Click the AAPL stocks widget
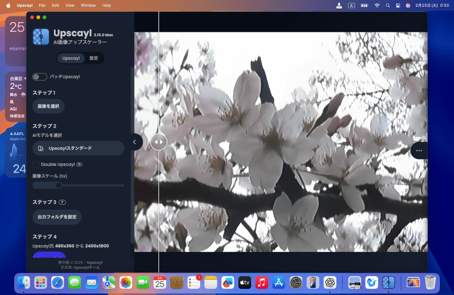The width and height of the screenshot is (454, 295). 16,152
